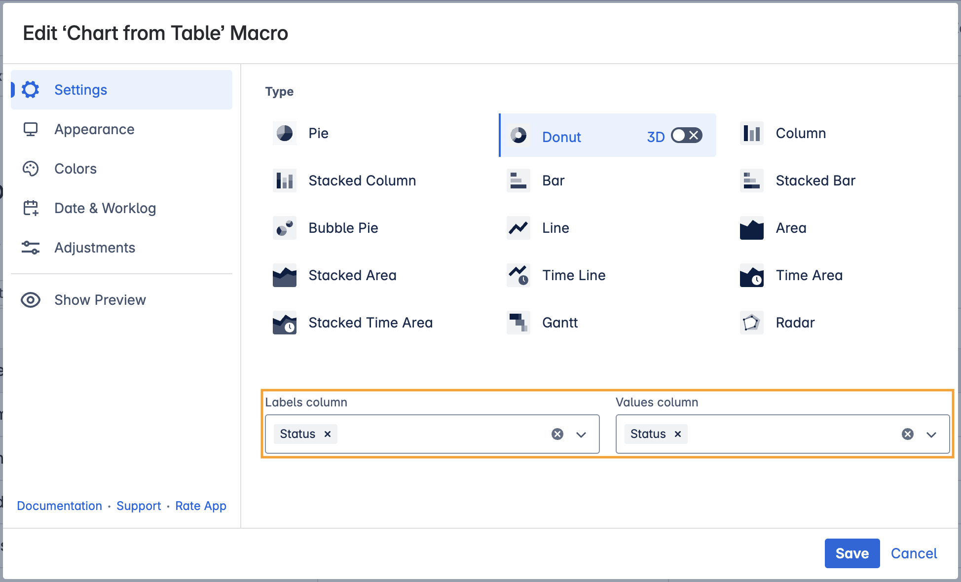Click the Colors palette icon
Image resolution: width=961 pixels, height=582 pixels.
point(31,169)
